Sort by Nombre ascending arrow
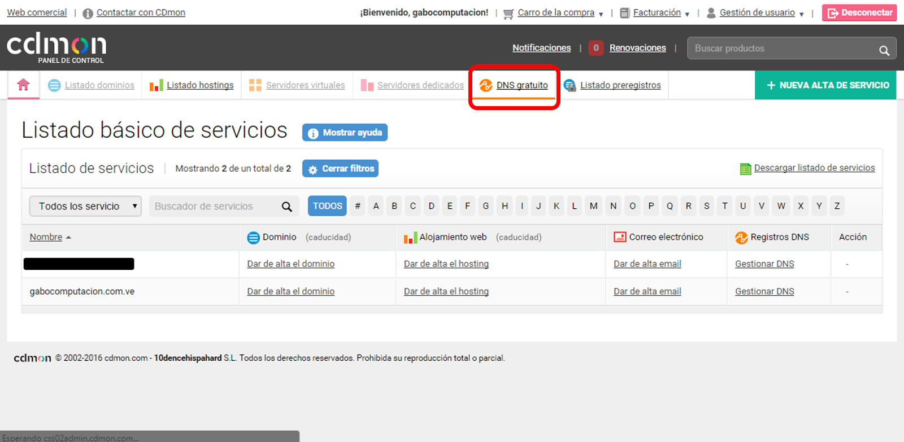 coord(68,238)
